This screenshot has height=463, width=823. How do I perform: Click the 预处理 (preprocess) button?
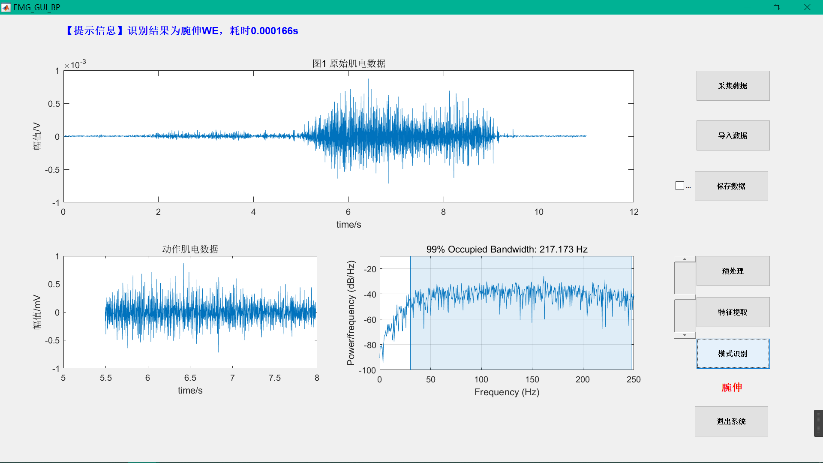(733, 271)
